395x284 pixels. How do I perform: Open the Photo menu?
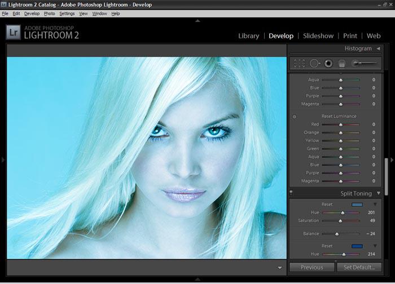[50, 14]
